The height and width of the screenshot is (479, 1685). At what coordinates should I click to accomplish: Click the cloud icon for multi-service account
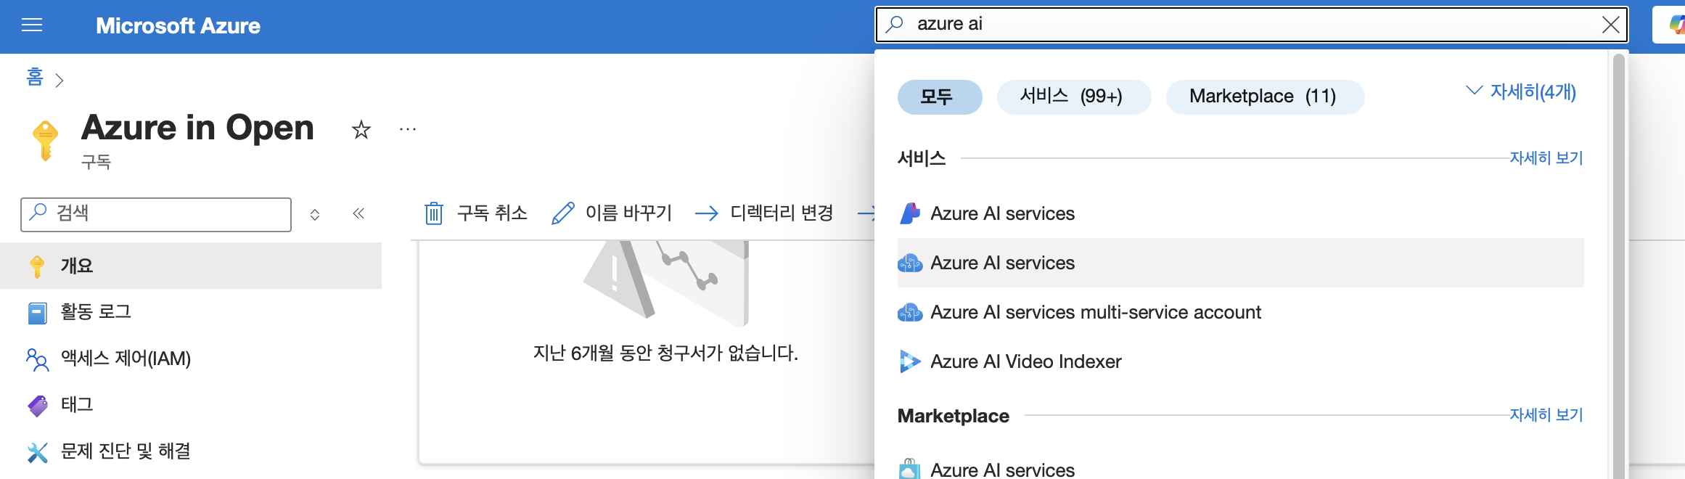[x=910, y=313]
